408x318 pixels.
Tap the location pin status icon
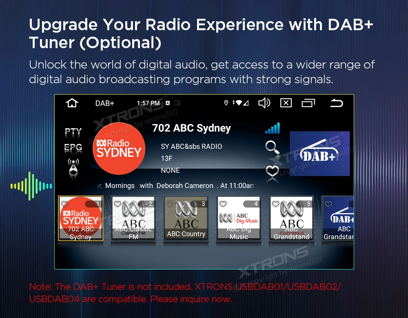(226, 103)
